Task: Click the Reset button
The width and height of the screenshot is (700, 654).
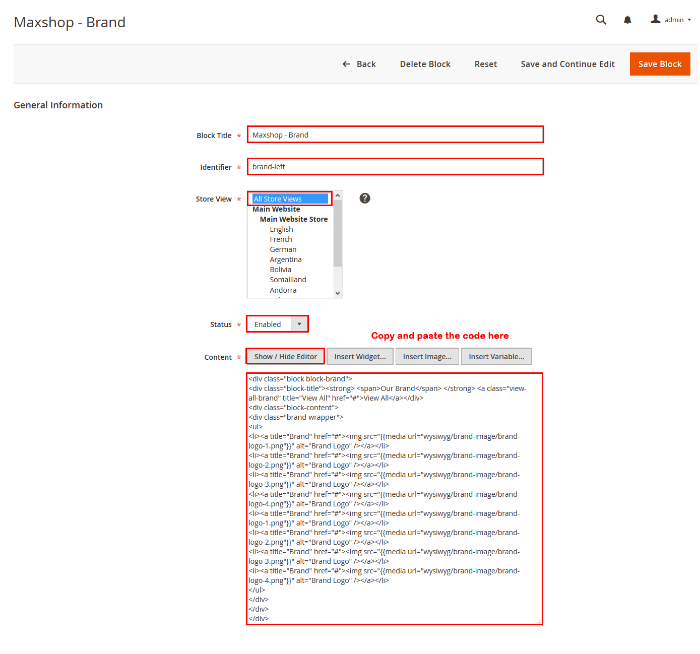Action: (x=485, y=64)
